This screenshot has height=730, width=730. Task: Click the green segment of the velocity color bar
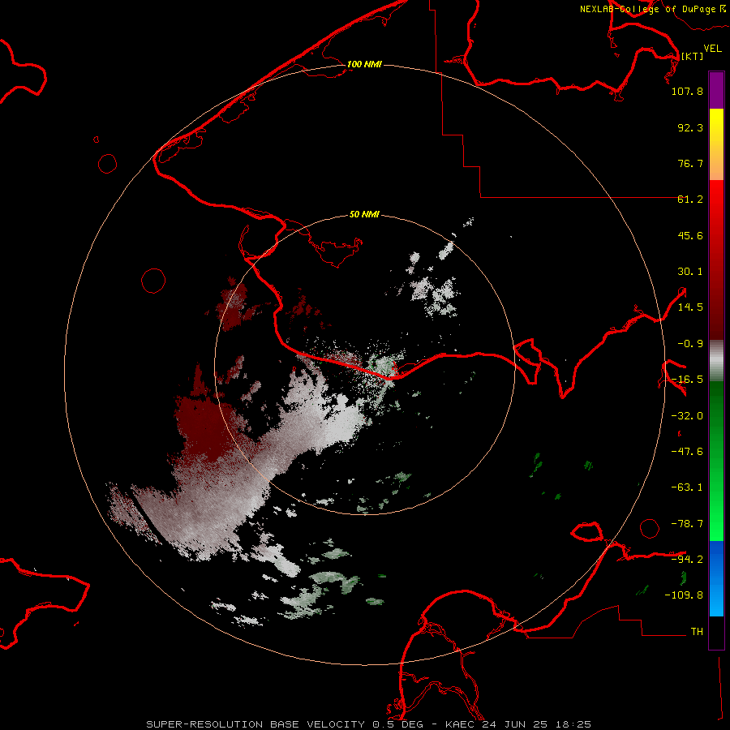click(x=716, y=461)
